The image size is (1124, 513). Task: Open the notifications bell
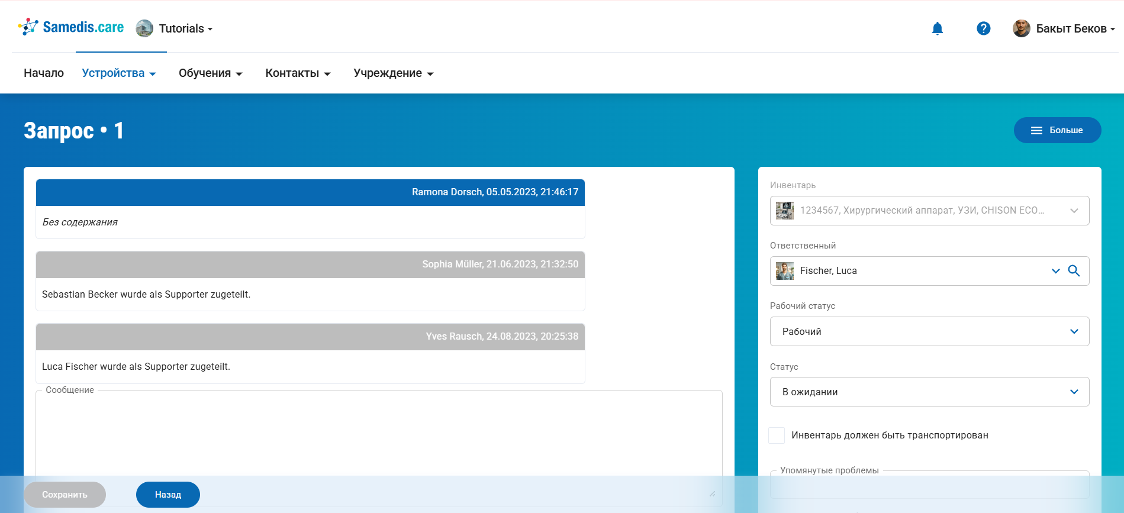tap(937, 28)
